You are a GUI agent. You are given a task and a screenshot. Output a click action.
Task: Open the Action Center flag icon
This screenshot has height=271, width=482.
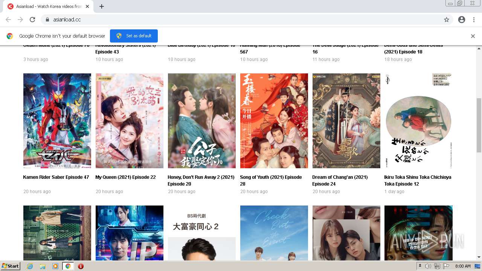[446, 266]
